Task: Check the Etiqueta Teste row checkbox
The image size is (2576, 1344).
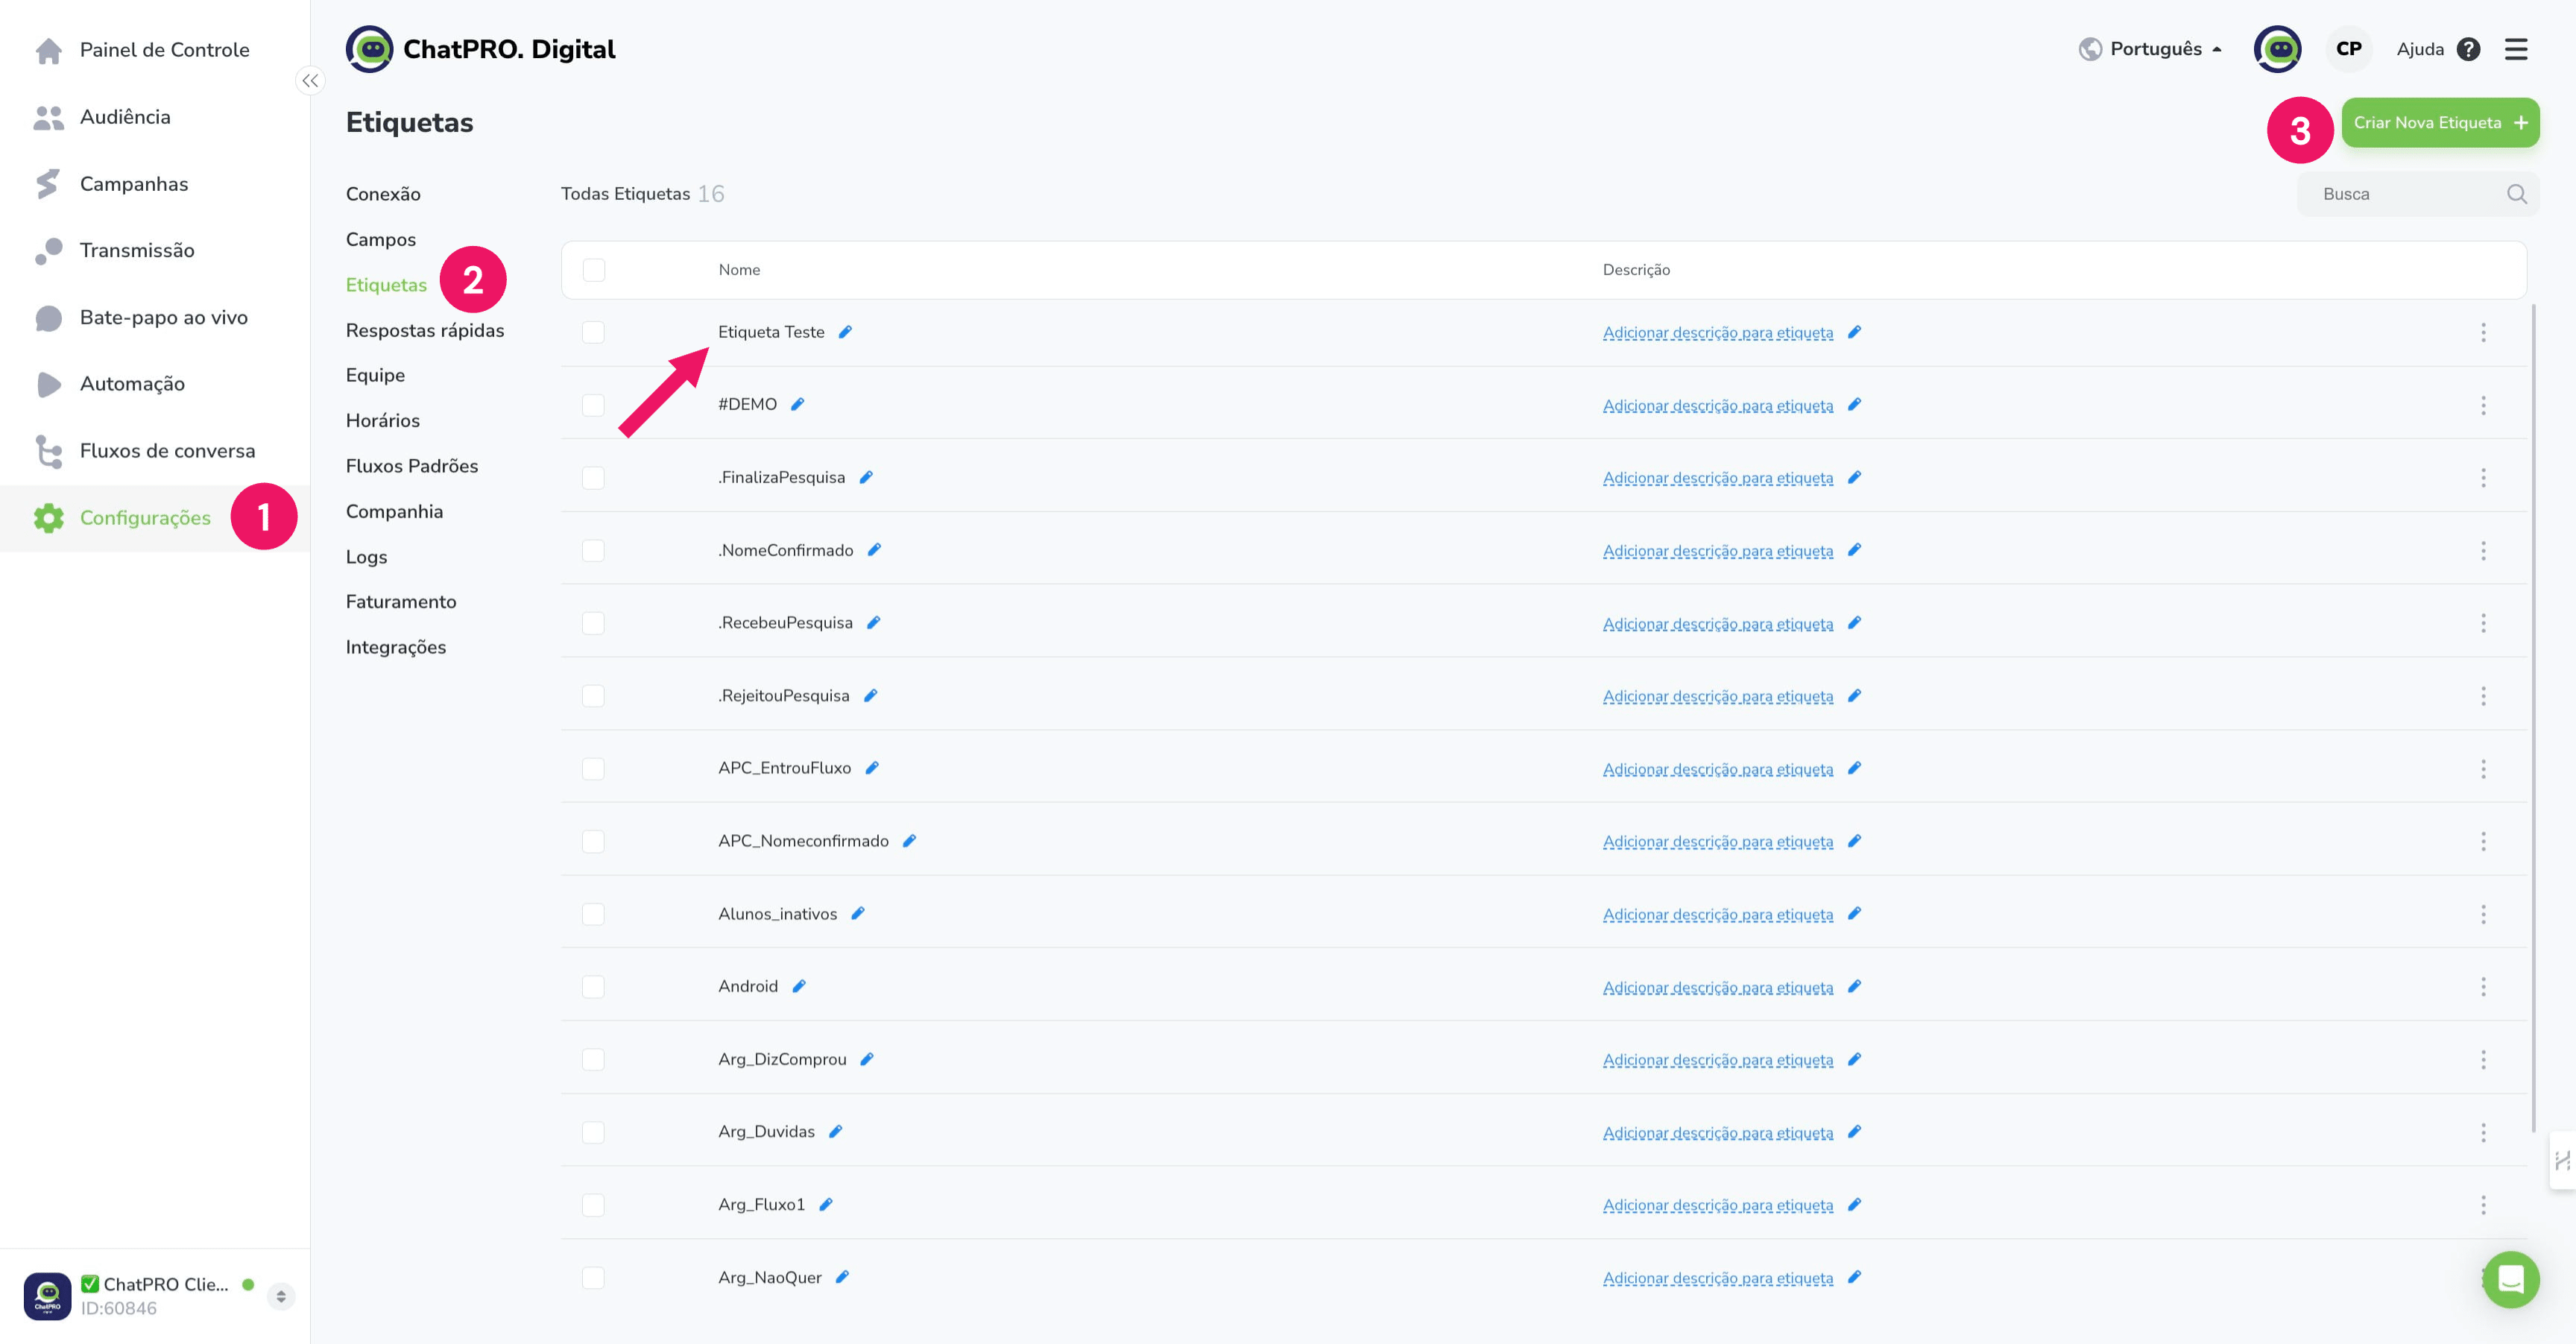Action: 593,332
